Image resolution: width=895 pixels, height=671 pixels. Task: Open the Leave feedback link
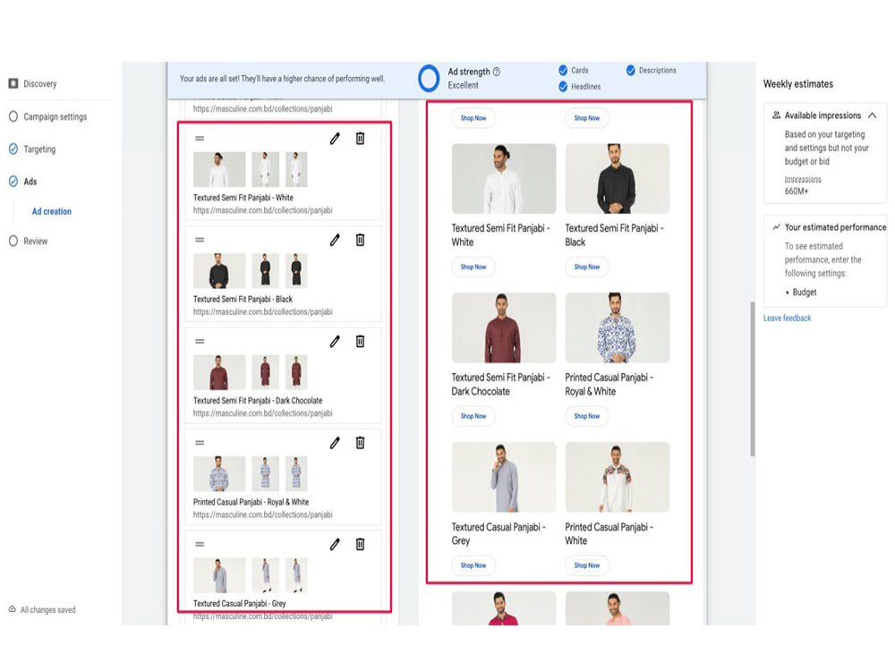point(787,318)
